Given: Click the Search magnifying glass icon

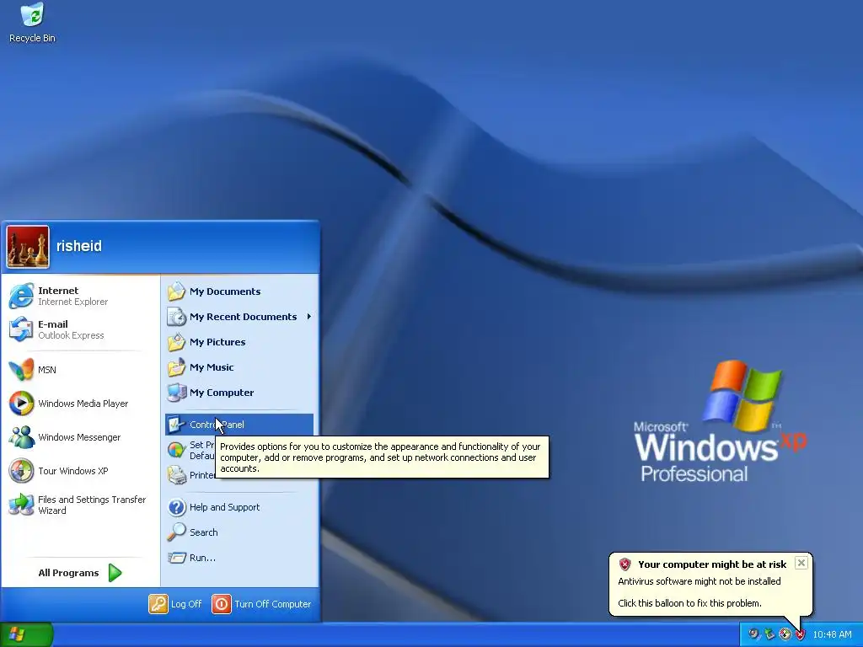Looking at the screenshot, I should tap(177, 532).
